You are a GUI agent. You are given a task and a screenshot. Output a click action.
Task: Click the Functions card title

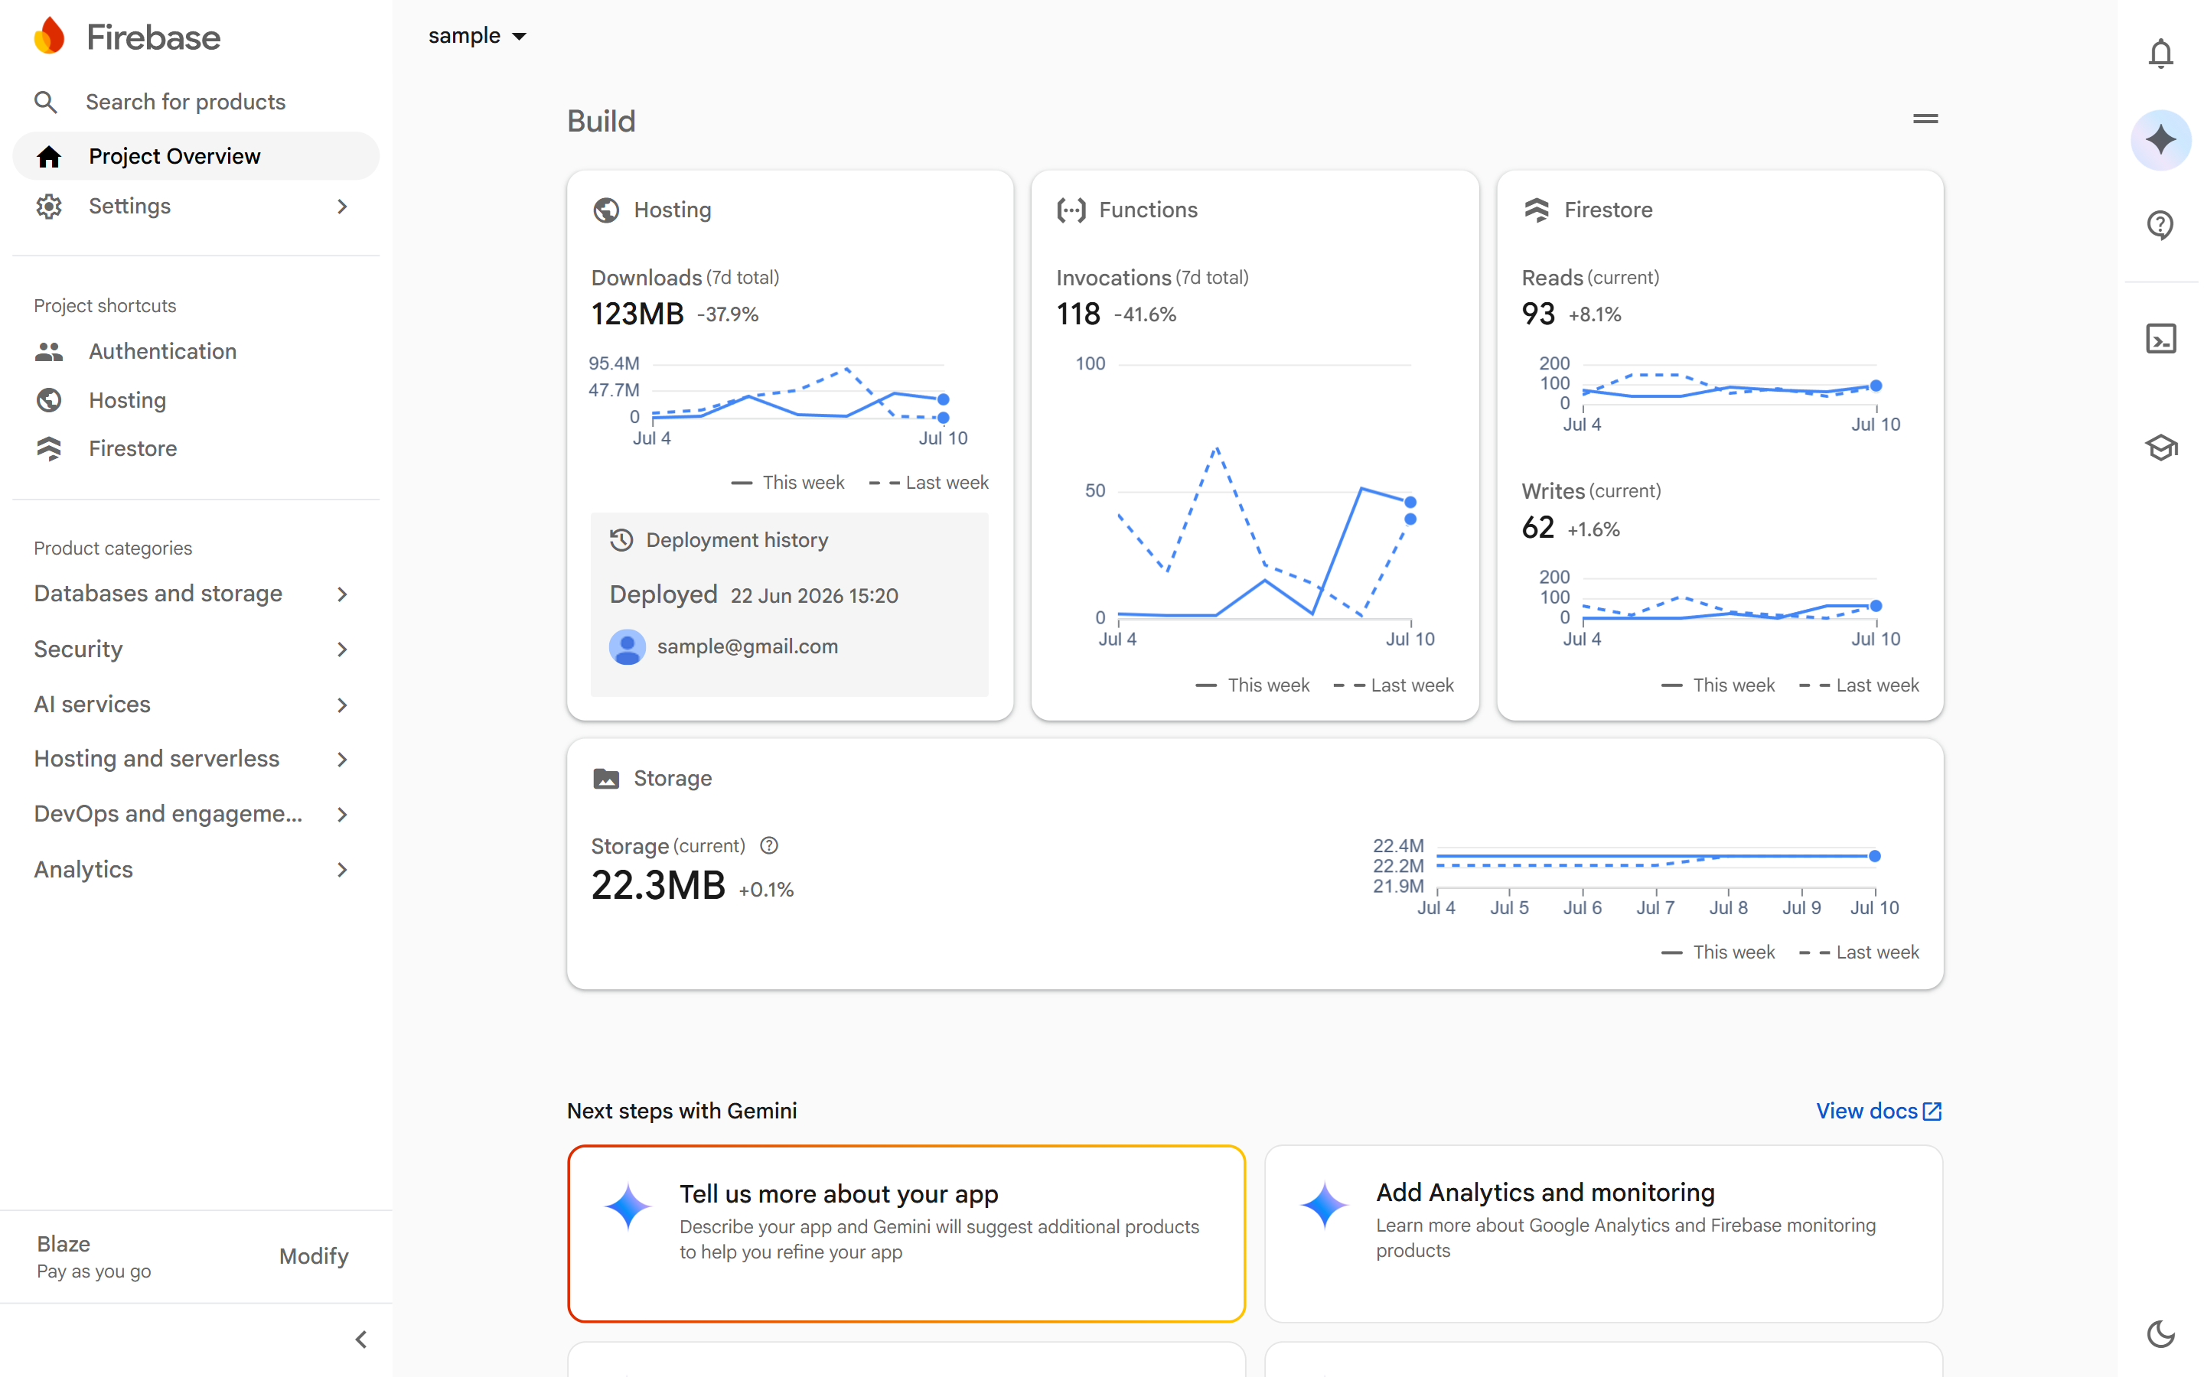pyautogui.click(x=1148, y=210)
